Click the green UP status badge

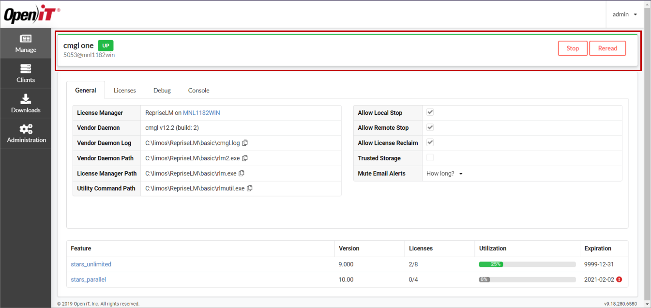(106, 46)
